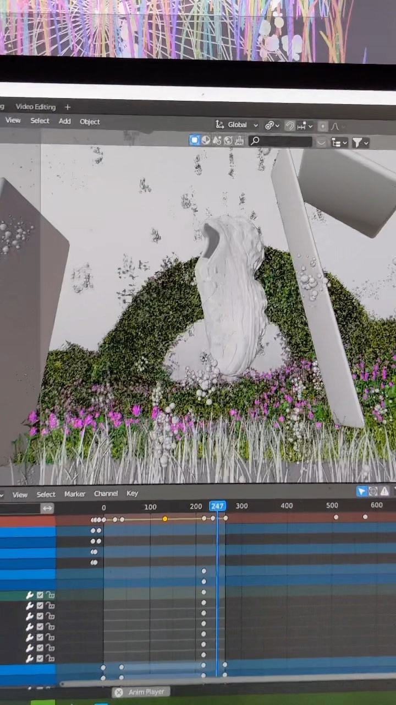Click the dope sheet horizontal scrollbar

click(220, 682)
